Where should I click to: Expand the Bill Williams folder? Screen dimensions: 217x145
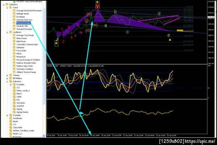click(x=7, y=78)
